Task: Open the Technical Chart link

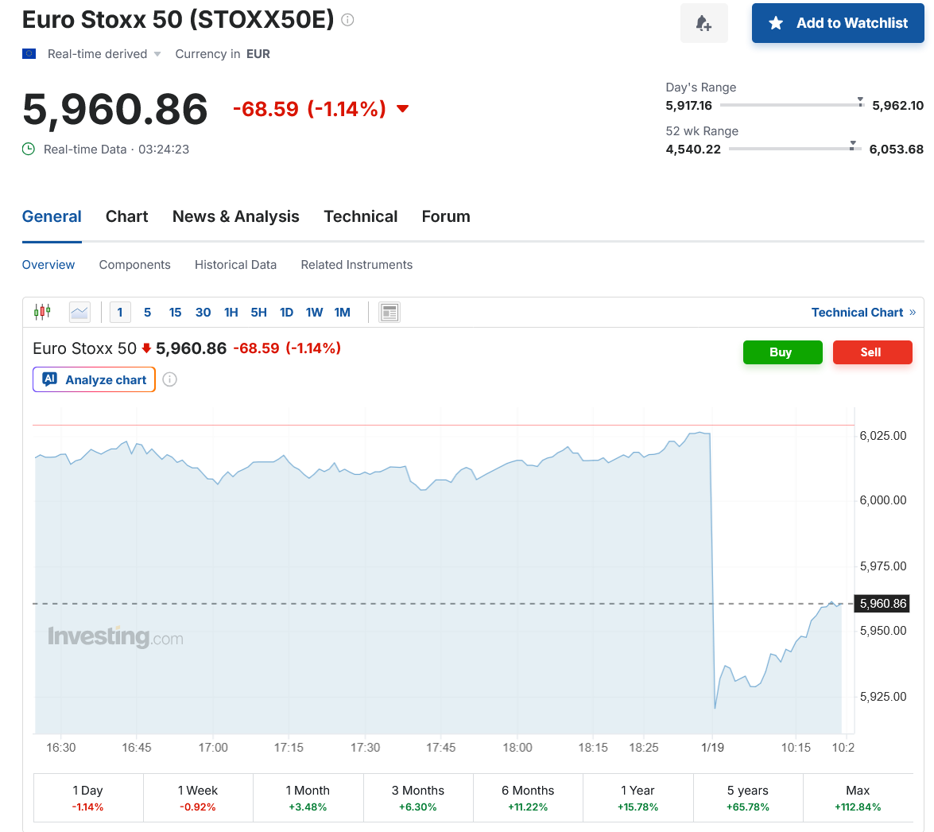Action: pyautogui.click(x=863, y=313)
